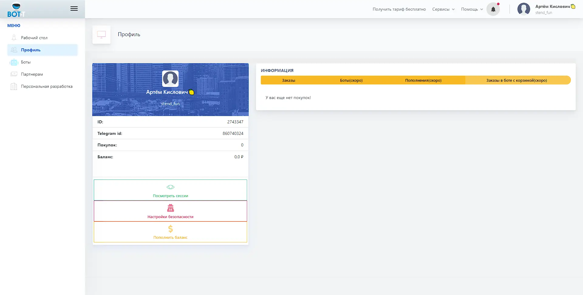
Task: Select Профиль in the sidebar menu
Action: [x=43, y=50]
